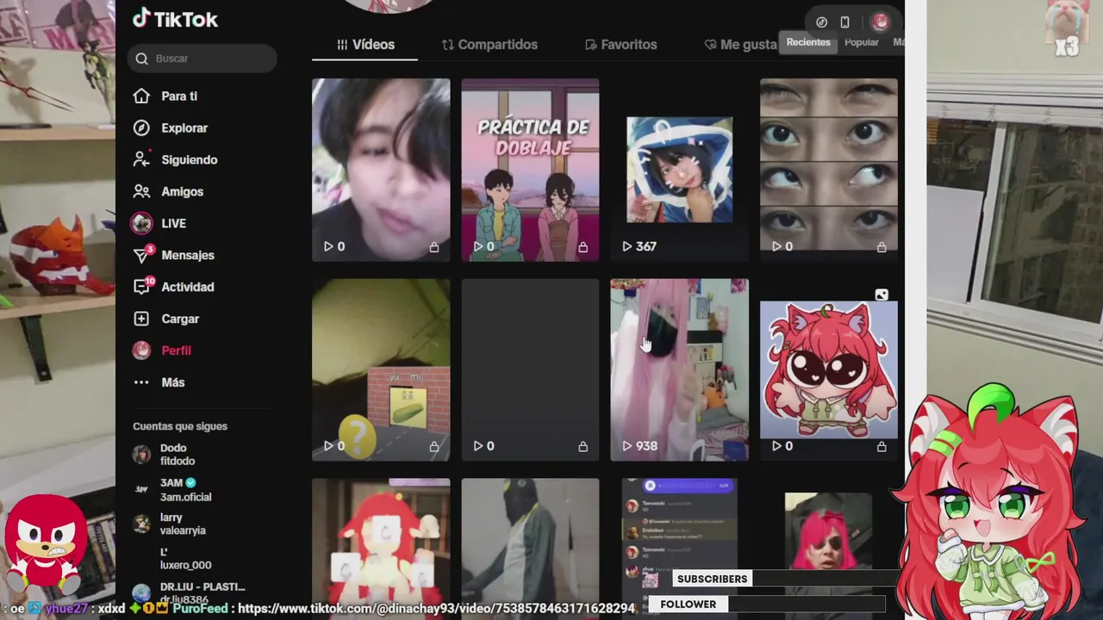Switch to the Me gusta tab
This screenshot has height=620, width=1103.
(x=740, y=45)
